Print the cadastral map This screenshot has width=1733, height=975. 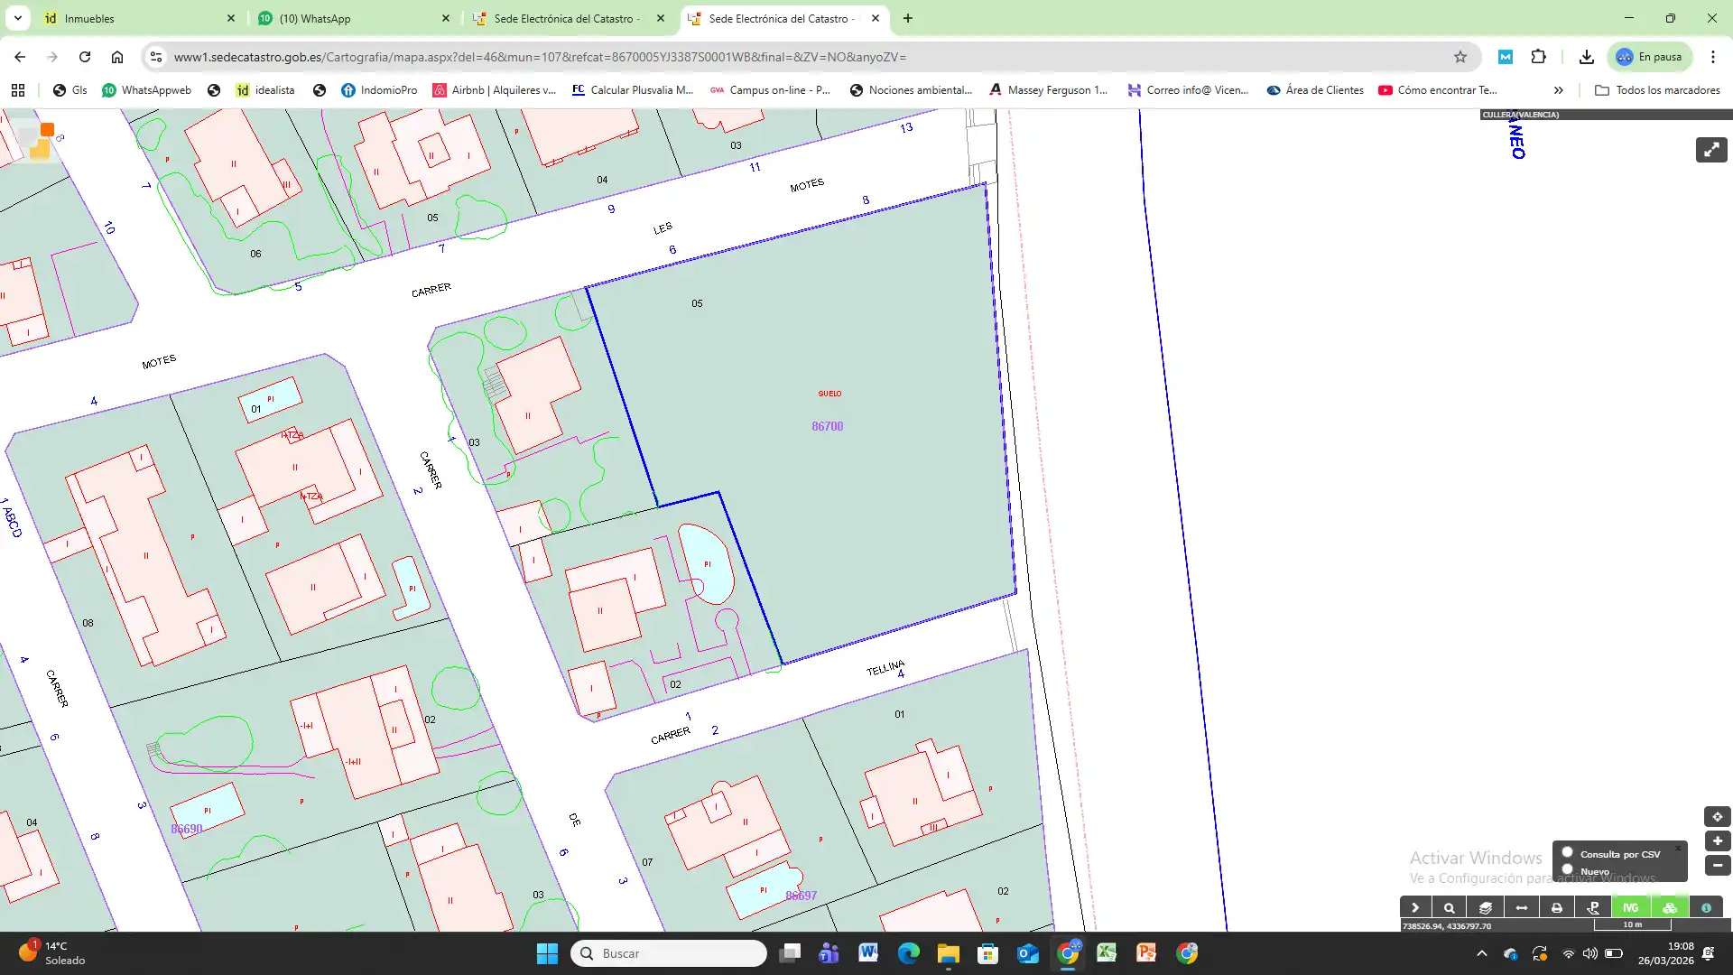coord(1557,907)
